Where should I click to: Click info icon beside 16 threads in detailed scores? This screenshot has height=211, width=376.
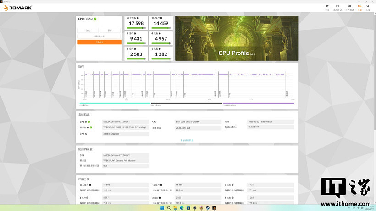coord(161,185)
